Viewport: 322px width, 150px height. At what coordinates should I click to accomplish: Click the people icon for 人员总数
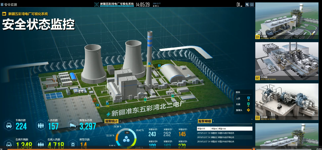[41, 125]
